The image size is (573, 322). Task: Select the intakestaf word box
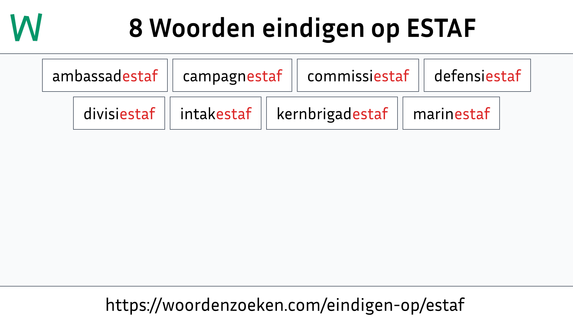pyautogui.click(x=216, y=113)
